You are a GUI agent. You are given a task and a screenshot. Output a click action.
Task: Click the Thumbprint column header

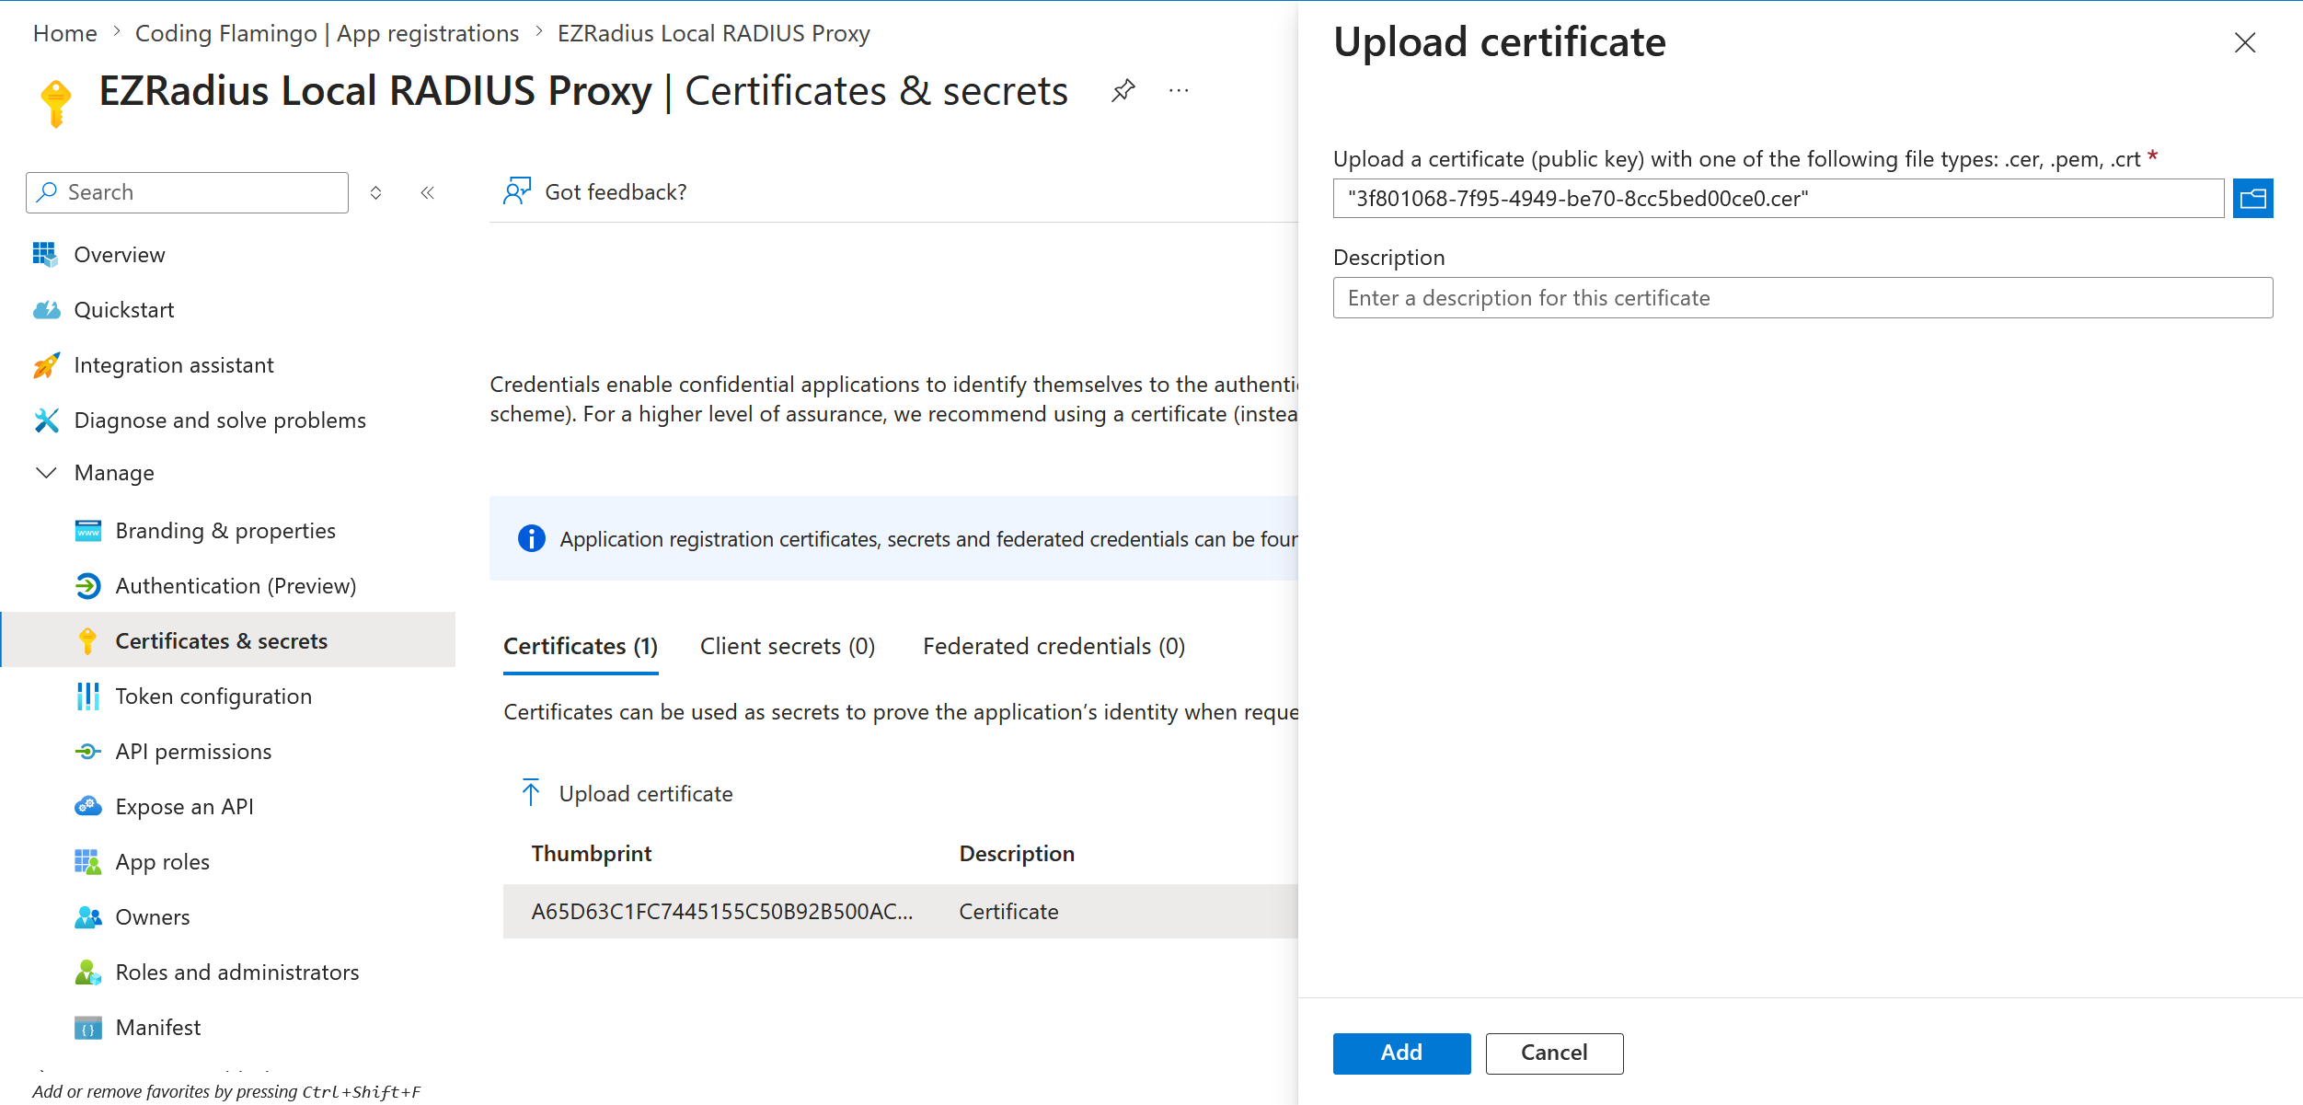pyautogui.click(x=592, y=854)
